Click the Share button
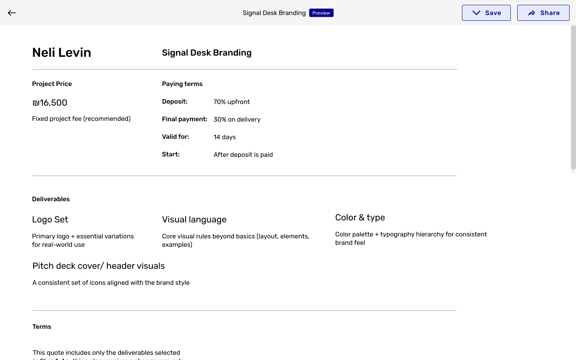Image resolution: width=576 pixels, height=360 pixels. (543, 13)
